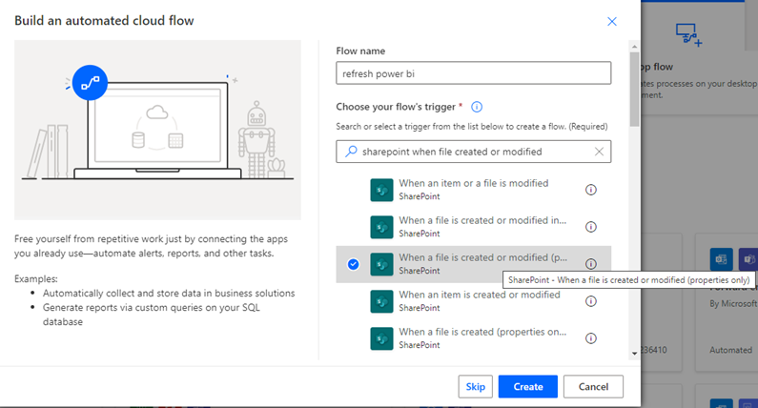Click the magnifier icon in the trigger search box
The width and height of the screenshot is (758, 408).
click(350, 152)
